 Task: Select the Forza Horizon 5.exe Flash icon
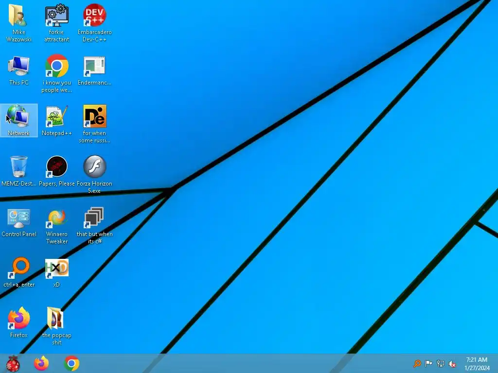(x=95, y=174)
